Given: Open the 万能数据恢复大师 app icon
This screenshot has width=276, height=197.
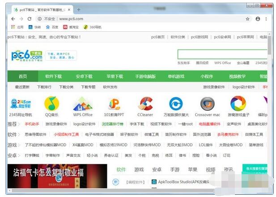Looking at the screenshot, I should pos(176,104).
